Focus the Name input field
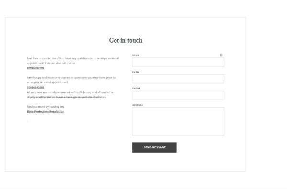Image resolution: width=287 pixels, height=189 pixels. [178, 62]
